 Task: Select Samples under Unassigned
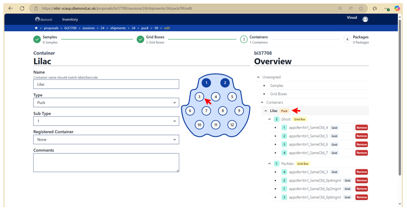click(x=277, y=86)
